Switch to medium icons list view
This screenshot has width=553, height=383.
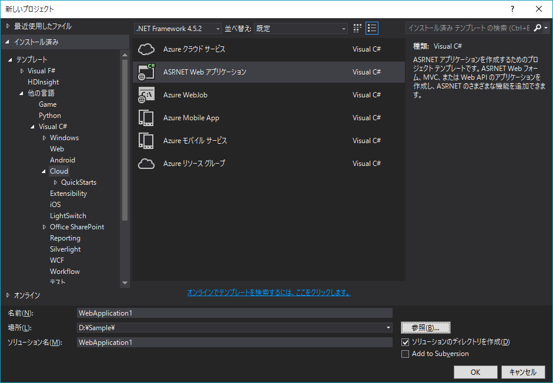point(372,28)
